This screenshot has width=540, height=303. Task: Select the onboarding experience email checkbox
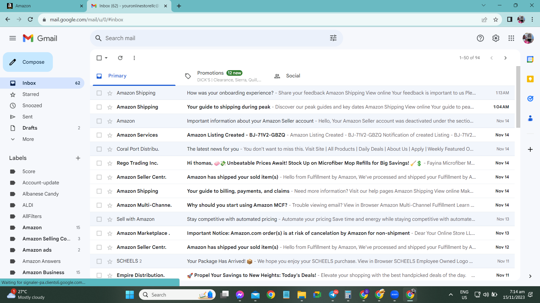(x=99, y=93)
